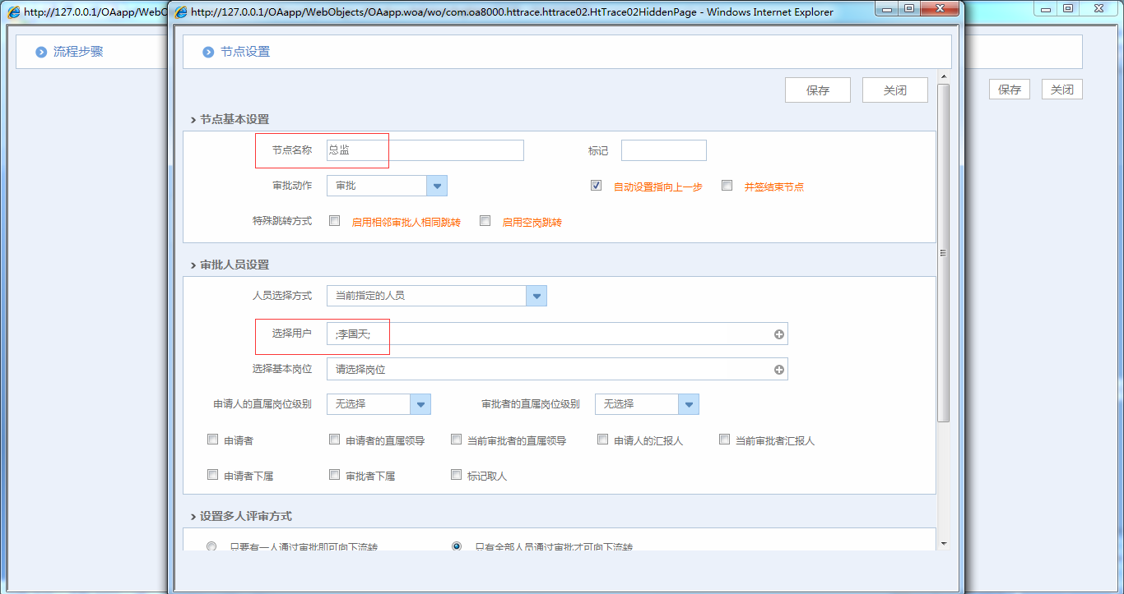Viewport: 1124px width, 594px height.
Task: Click the scrollbar down arrow icon
Action: click(944, 542)
